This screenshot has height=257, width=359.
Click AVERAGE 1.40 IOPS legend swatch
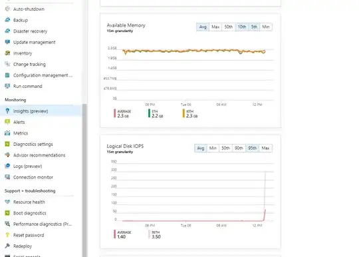pyautogui.click(x=115, y=234)
